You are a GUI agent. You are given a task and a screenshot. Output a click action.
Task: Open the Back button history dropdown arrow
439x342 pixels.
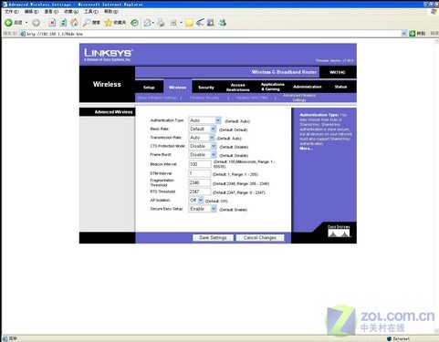coord(26,23)
